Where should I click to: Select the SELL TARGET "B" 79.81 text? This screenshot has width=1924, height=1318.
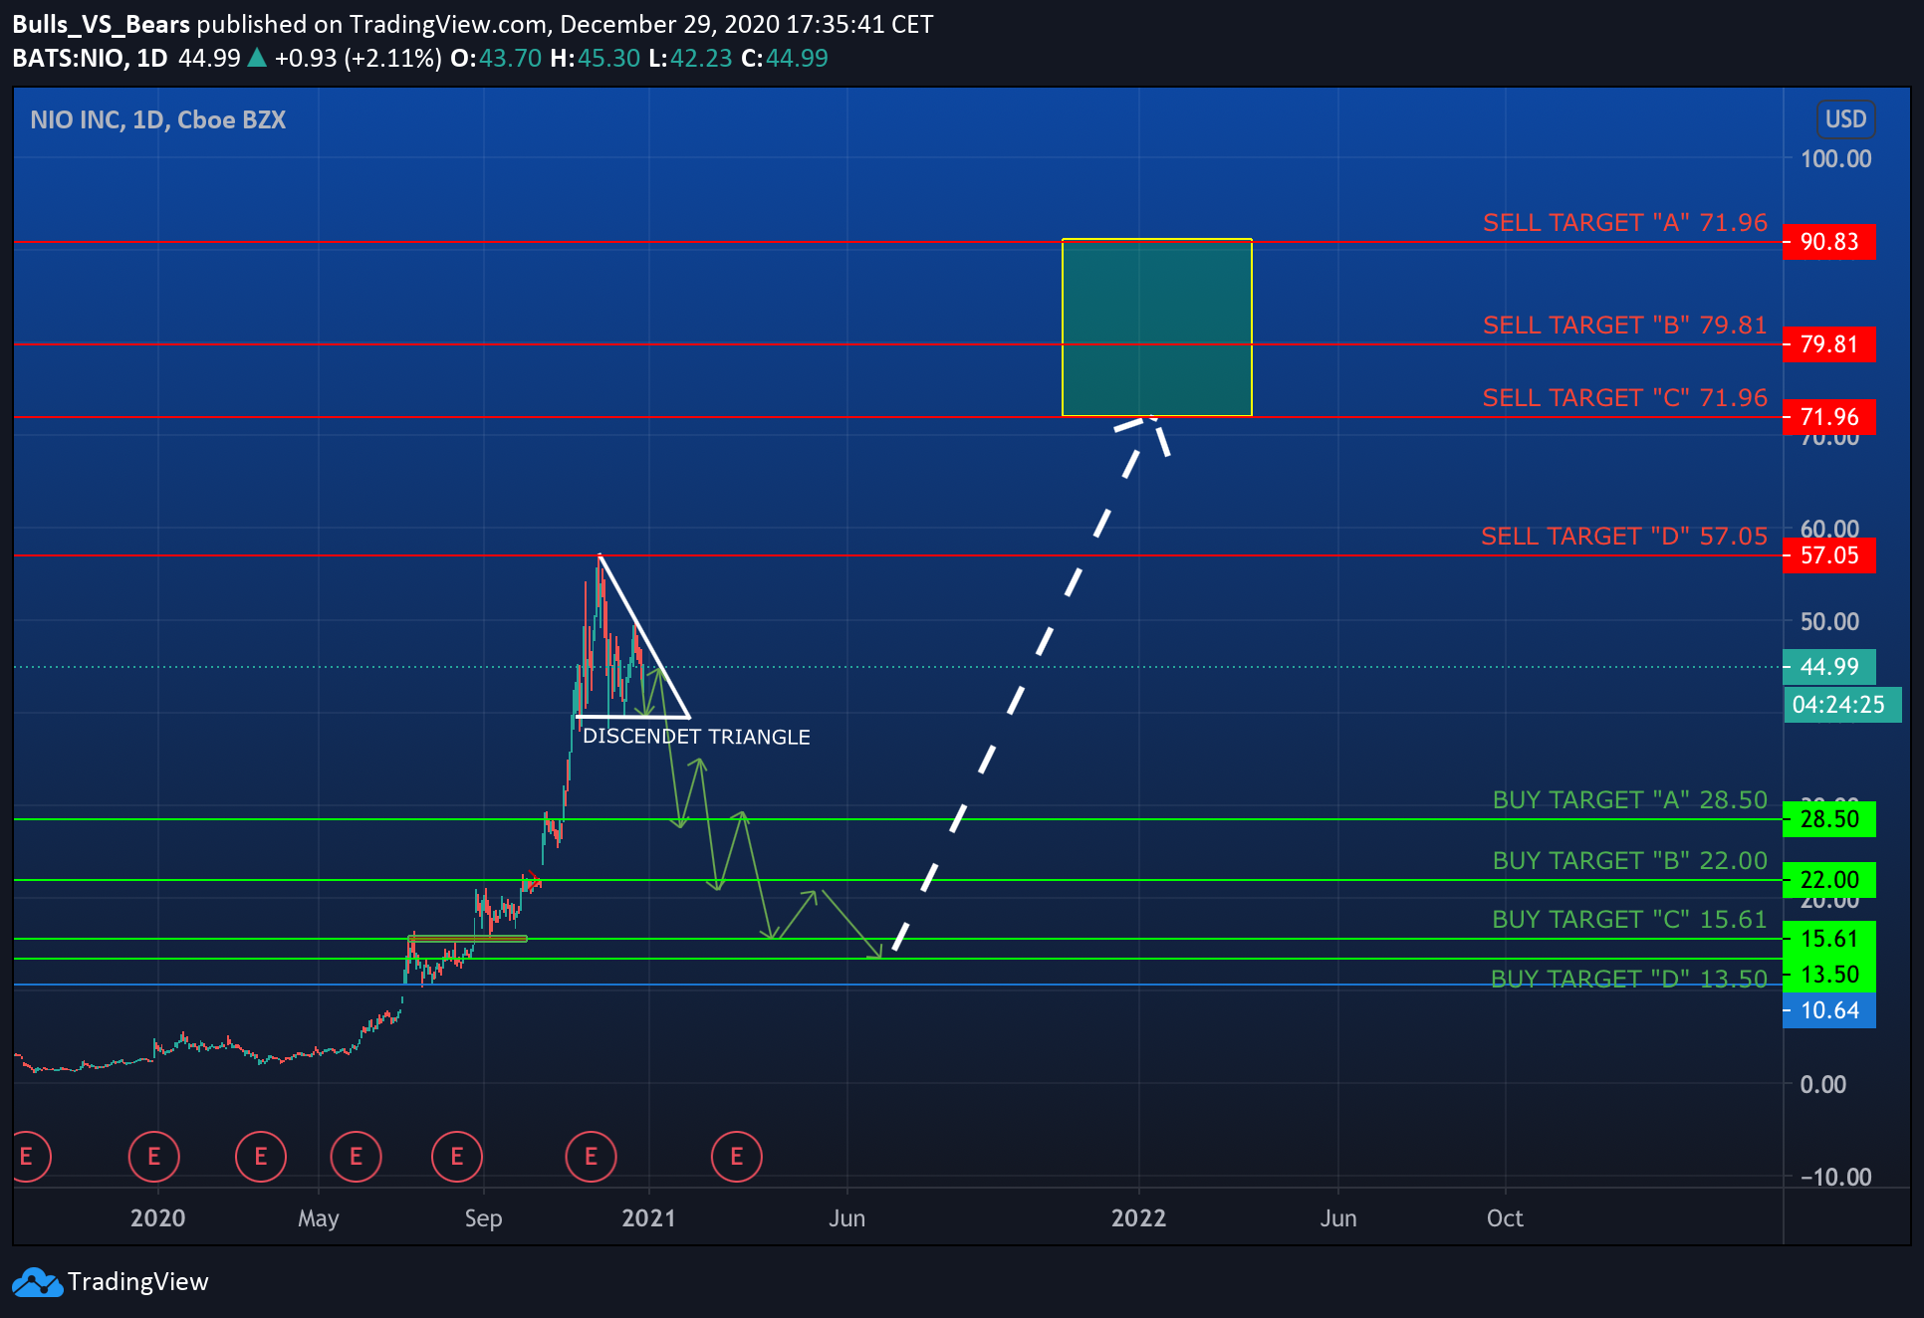[x=1625, y=326]
